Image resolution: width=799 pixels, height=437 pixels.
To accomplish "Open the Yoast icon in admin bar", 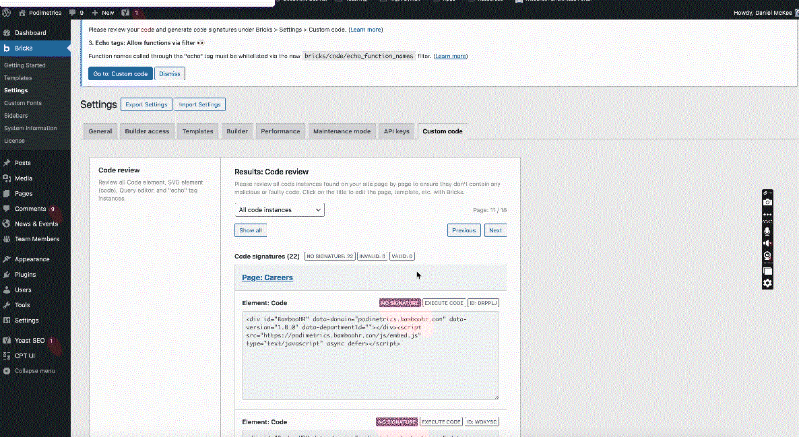I will [125, 13].
